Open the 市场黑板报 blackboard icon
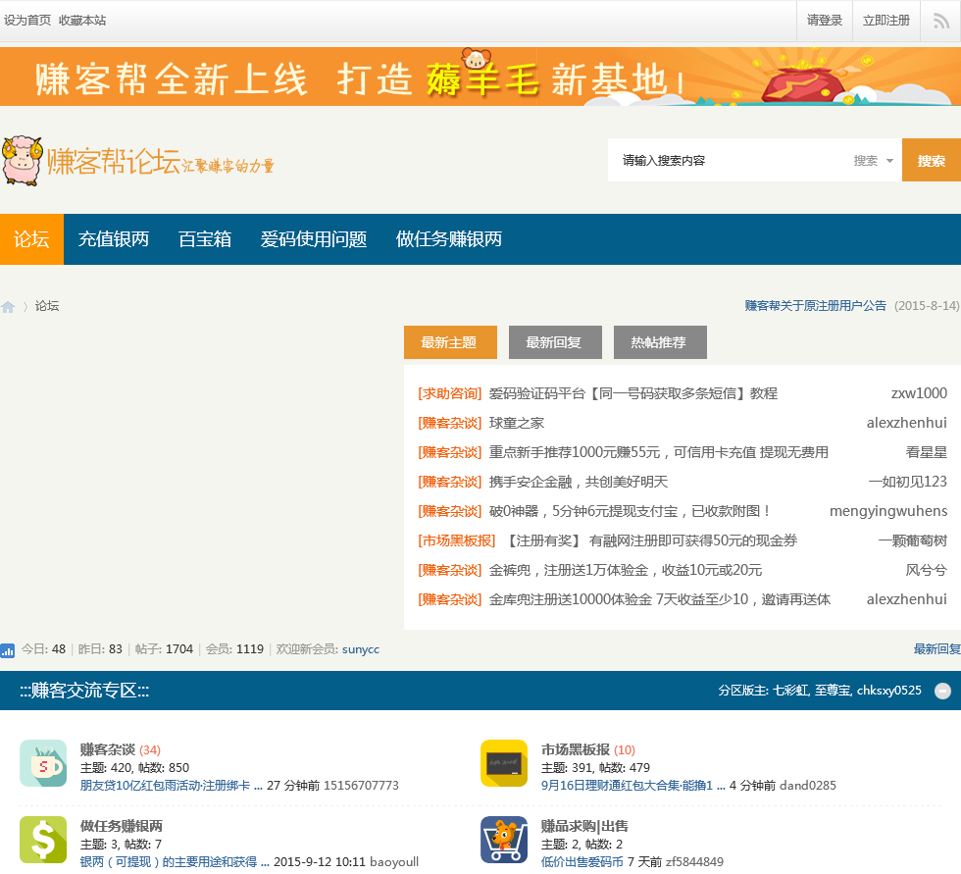 point(504,763)
